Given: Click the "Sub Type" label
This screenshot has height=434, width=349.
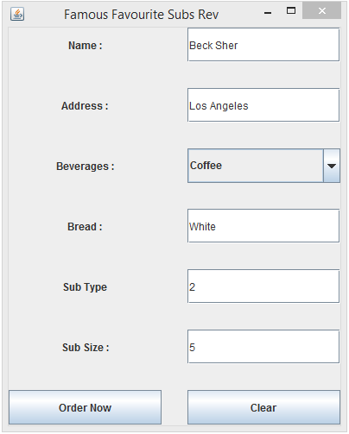Looking at the screenshot, I should click(x=85, y=287).
